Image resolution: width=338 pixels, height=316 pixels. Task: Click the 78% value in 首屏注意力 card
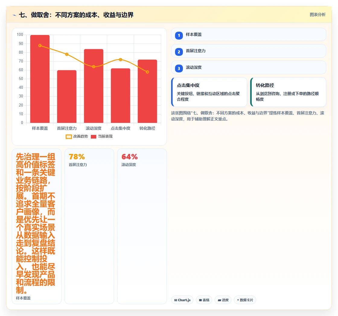tap(77, 157)
